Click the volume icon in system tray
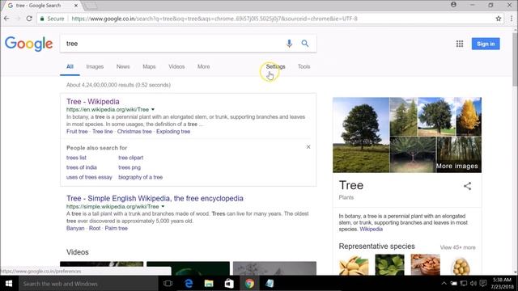This screenshot has width=518, height=291. [473, 284]
